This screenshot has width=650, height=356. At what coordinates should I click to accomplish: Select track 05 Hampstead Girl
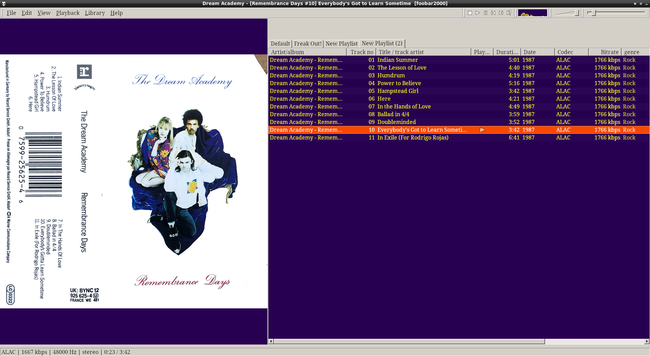(x=459, y=91)
